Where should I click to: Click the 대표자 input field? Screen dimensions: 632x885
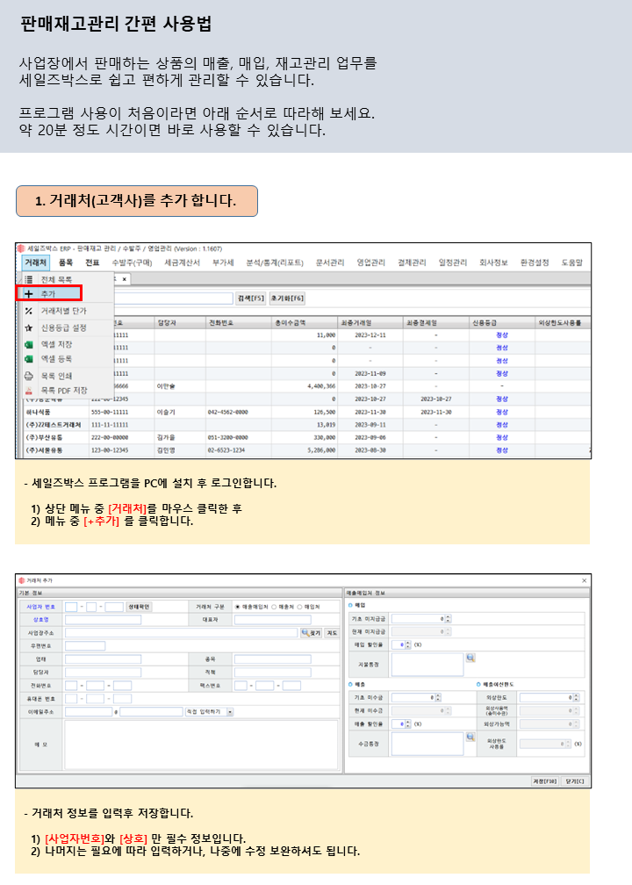tap(272, 620)
